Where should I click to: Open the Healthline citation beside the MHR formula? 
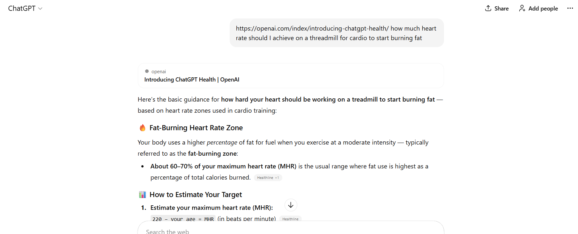pos(290,219)
